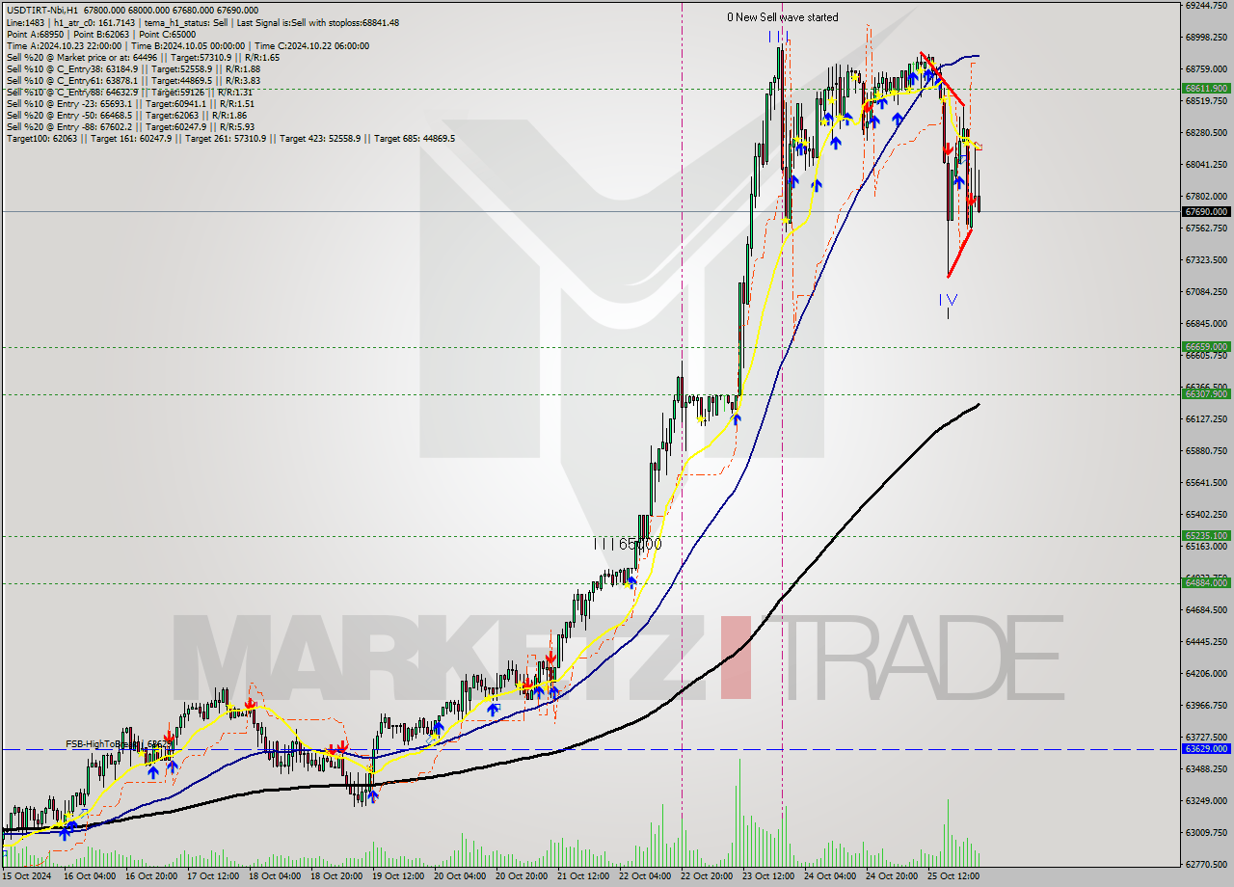Click the current price tag 67690.000
This screenshot has height=887, width=1234.
click(x=1206, y=211)
